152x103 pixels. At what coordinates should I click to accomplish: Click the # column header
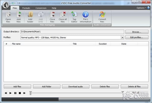point(6,44)
